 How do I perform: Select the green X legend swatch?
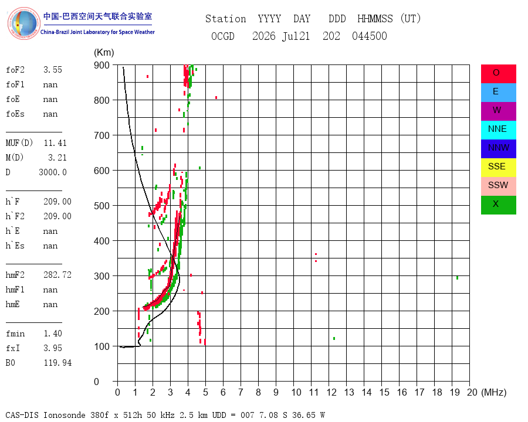click(498, 205)
